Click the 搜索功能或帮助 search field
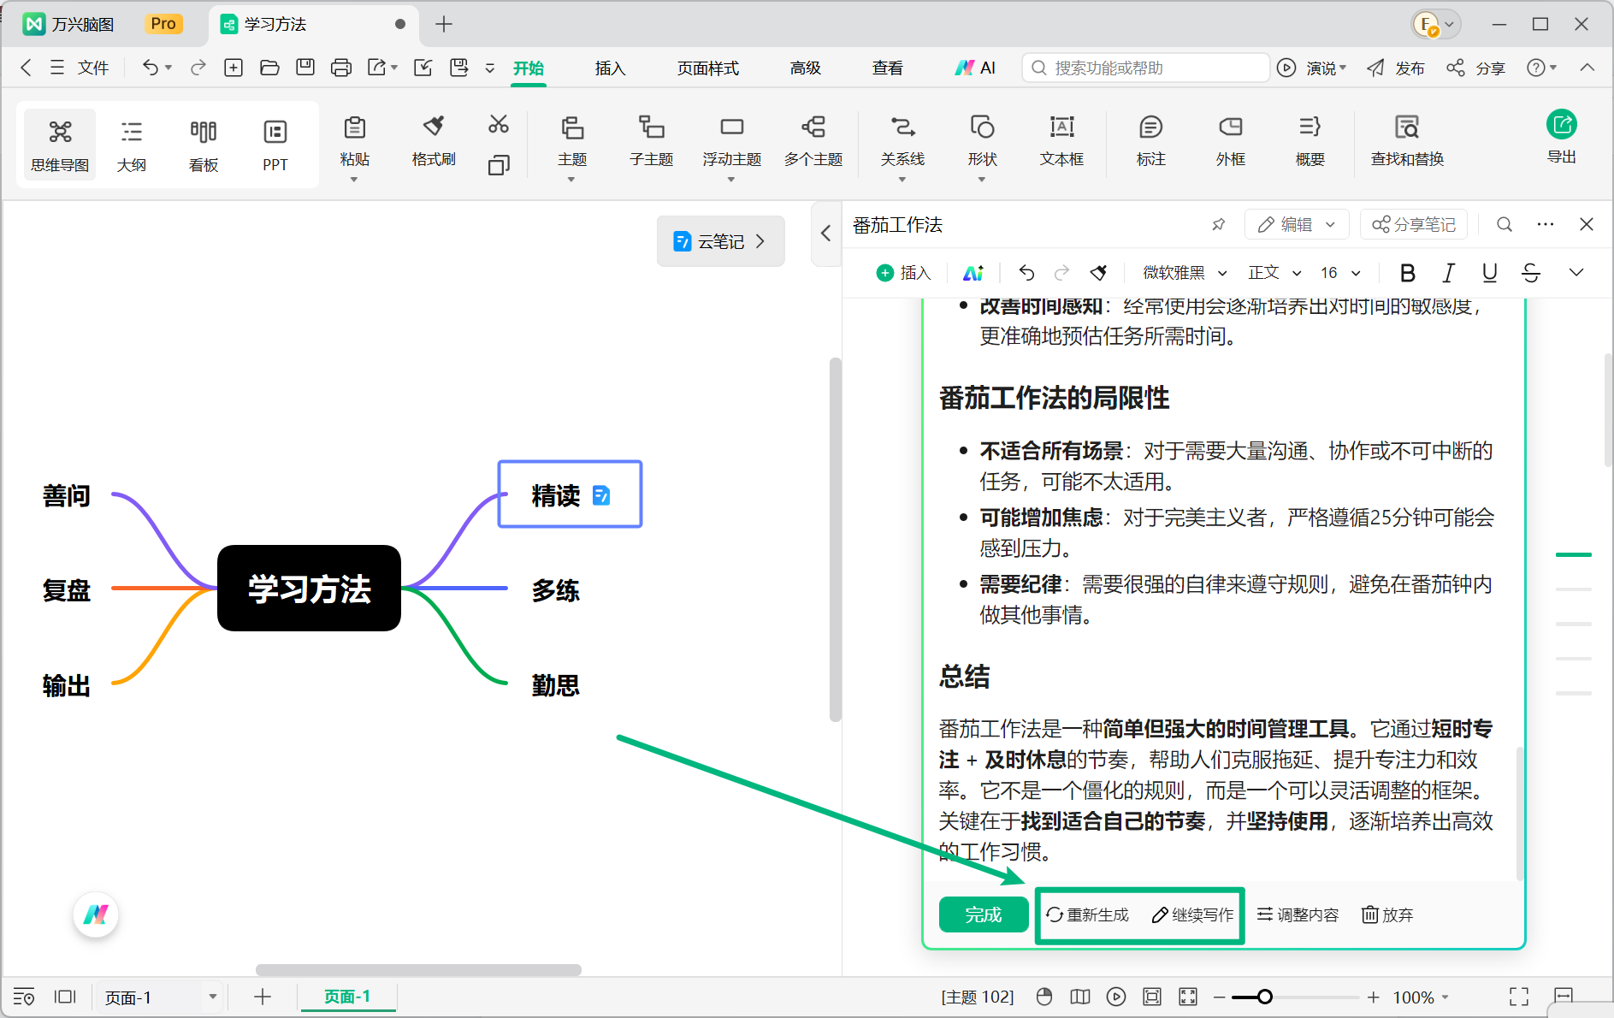 coord(1145,68)
